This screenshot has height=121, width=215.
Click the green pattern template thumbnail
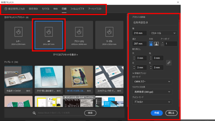pyautogui.click(x=18, y=102)
